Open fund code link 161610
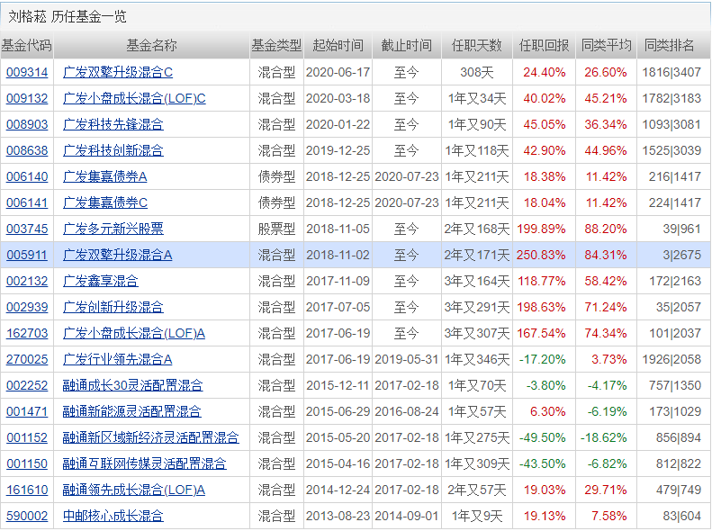712x531 pixels. pos(27,490)
